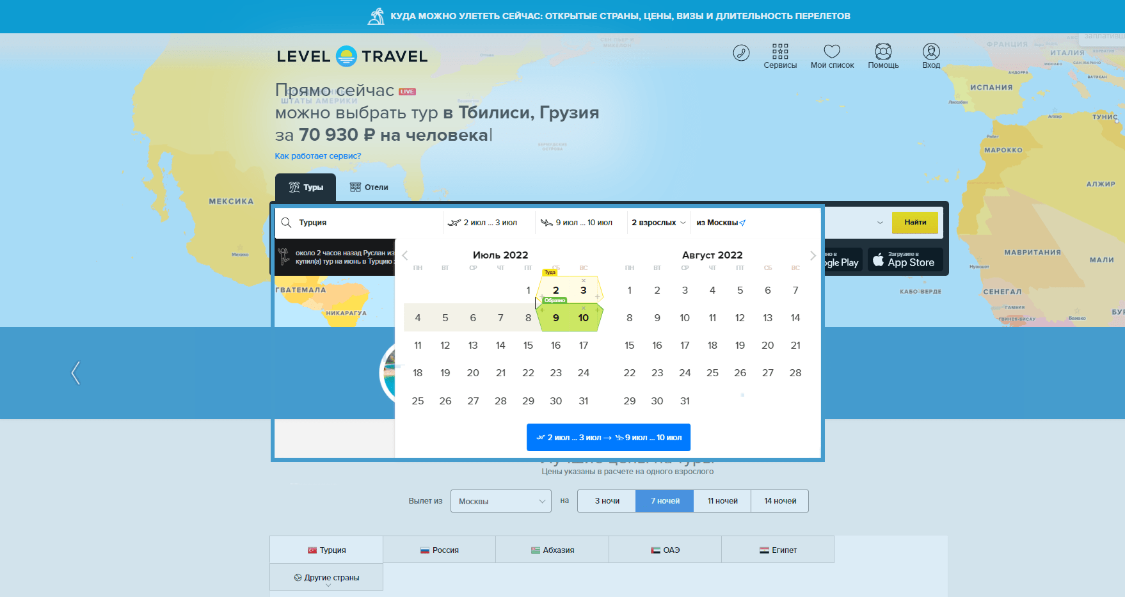Open Как работает сервис? link

pos(318,156)
